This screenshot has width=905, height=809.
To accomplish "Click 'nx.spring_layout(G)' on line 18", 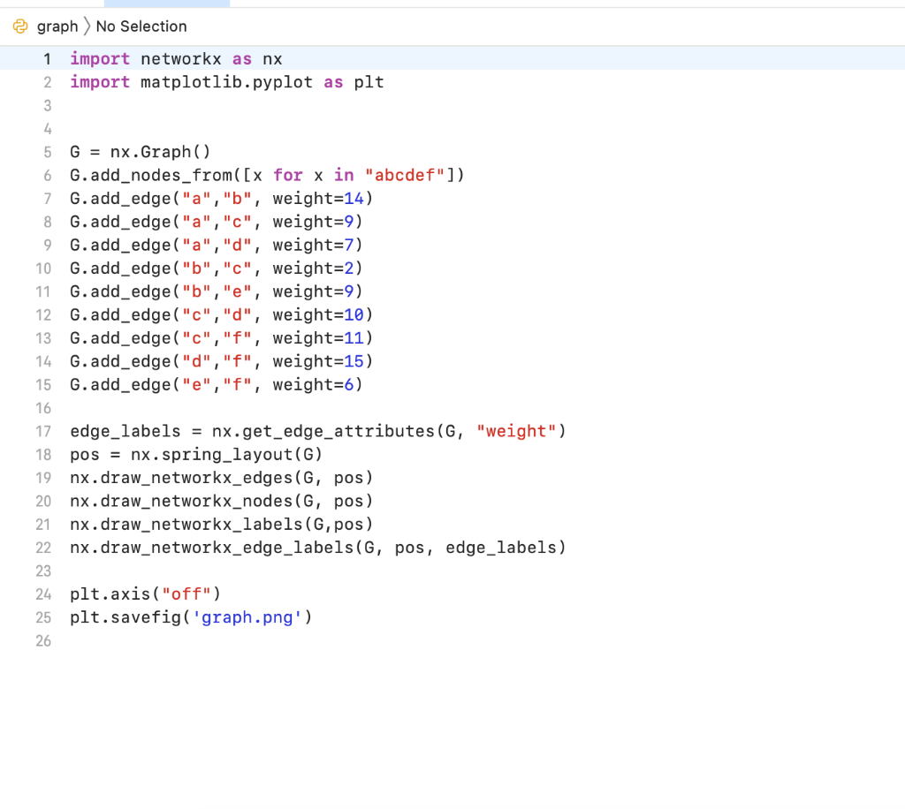I will (226, 455).
